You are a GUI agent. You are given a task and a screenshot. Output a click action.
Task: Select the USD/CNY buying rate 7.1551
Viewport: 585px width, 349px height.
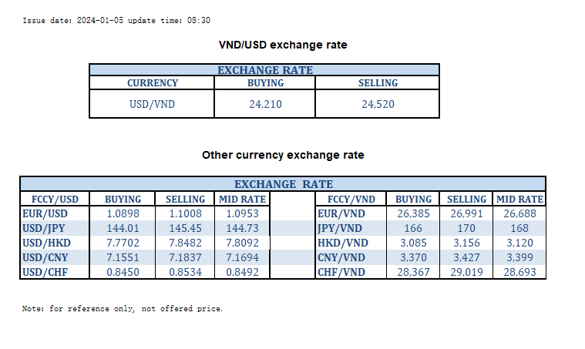pos(123,257)
